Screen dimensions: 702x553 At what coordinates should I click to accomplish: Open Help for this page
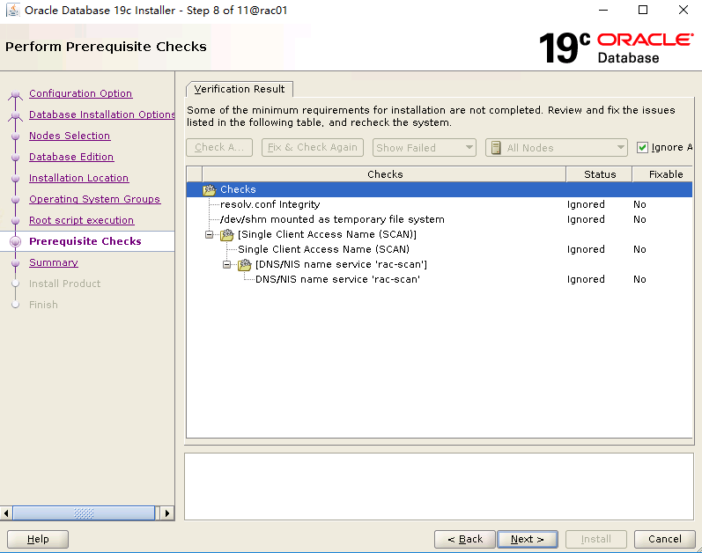[38, 539]
